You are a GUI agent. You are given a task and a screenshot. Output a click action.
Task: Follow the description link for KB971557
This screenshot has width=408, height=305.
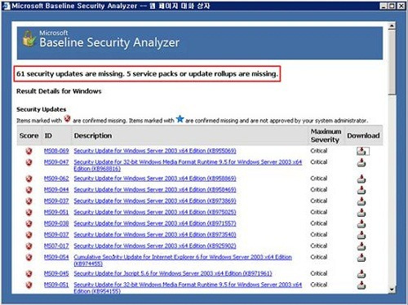click(155, 223)
